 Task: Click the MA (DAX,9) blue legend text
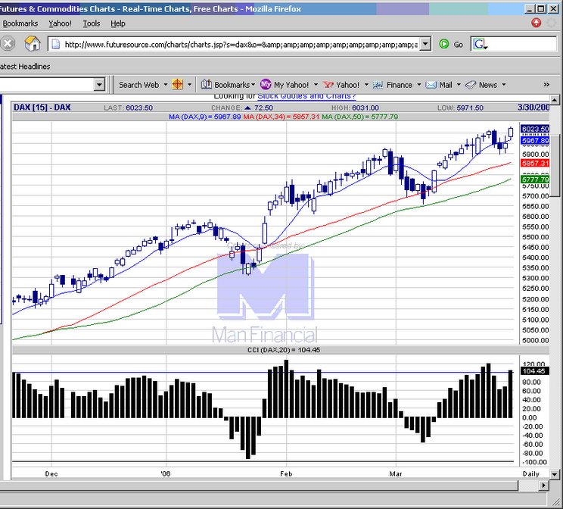204,117
